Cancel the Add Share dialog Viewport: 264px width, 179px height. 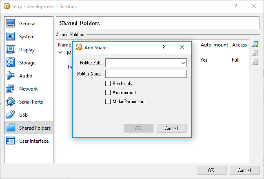pos(171,128)
